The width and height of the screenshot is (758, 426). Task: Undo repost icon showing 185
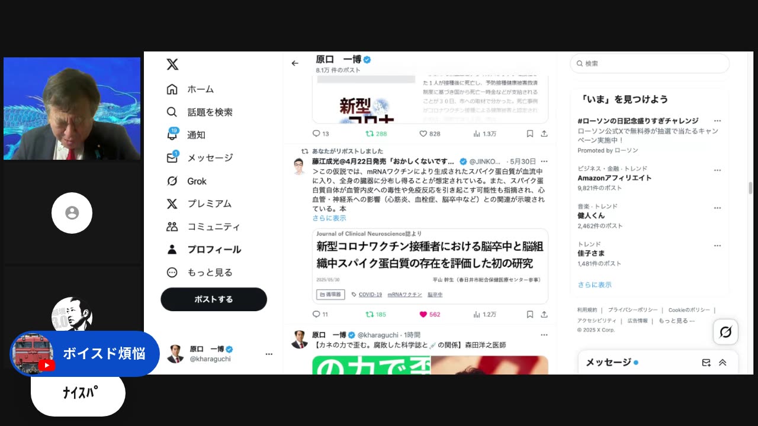(370, 314)
